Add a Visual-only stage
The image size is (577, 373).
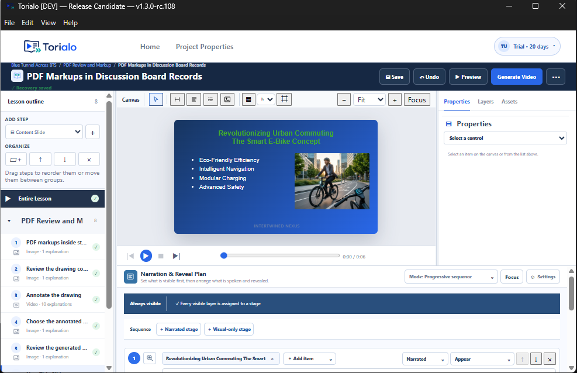point(229,329)
